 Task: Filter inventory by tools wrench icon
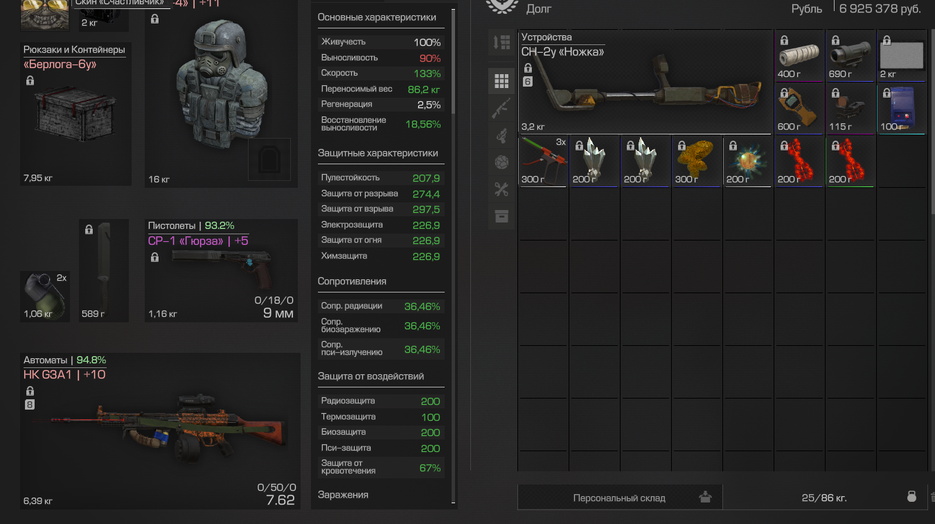click(x=501, y=189)
